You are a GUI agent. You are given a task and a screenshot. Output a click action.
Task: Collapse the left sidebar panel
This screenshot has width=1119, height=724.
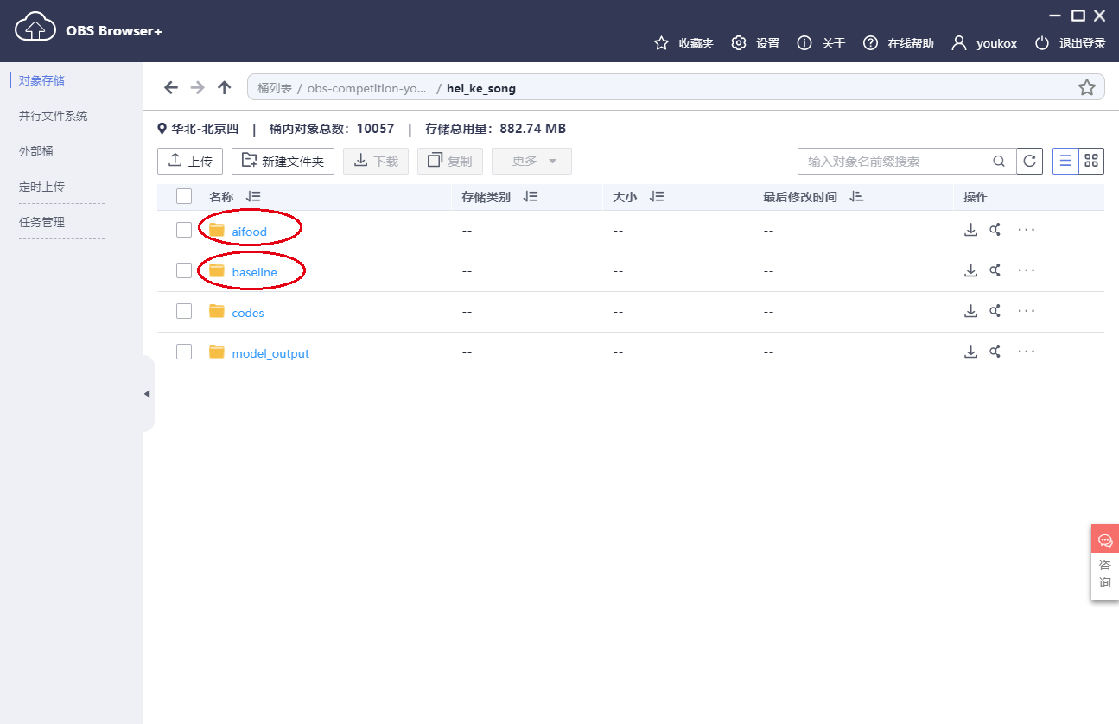point(147,392)
